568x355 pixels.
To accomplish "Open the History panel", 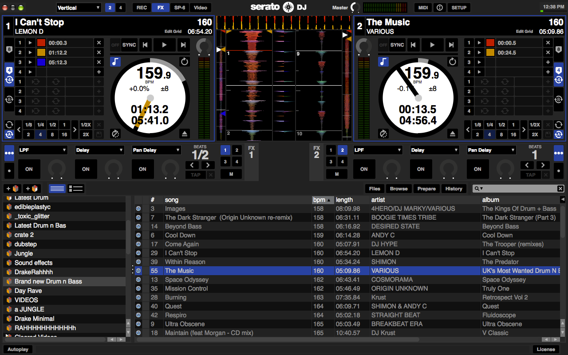I will [x=454, y=189].
